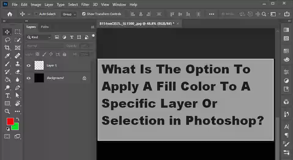293x160 pixels.
Task: Open the Layers panel menu
Action: [92, 27]
